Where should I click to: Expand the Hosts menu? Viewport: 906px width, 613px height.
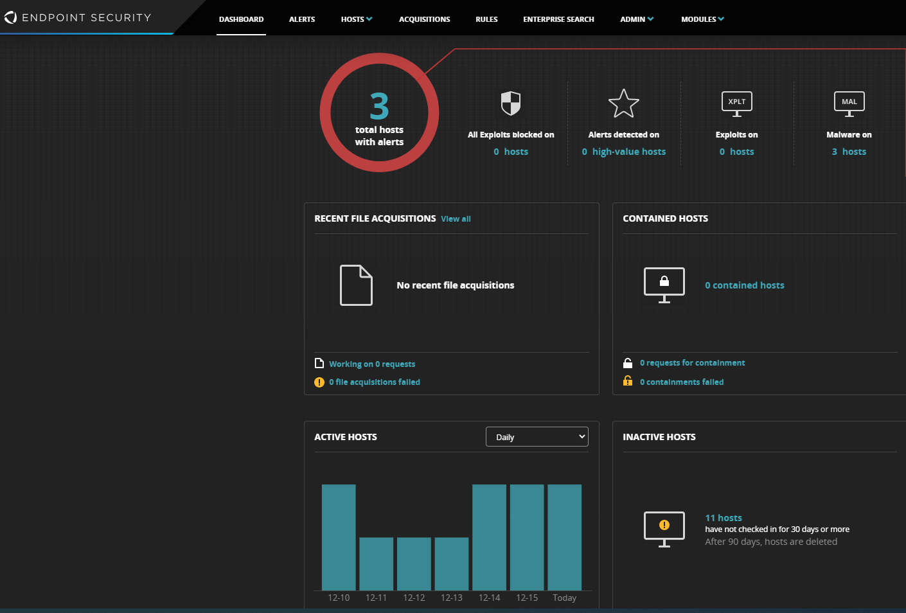click(x=356, y=19)
